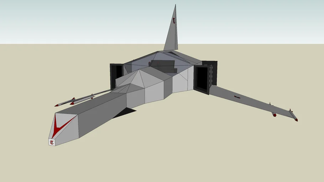Select the second missile on the left side
This screenshot has height=182, width=324.
tap(82, 100)
